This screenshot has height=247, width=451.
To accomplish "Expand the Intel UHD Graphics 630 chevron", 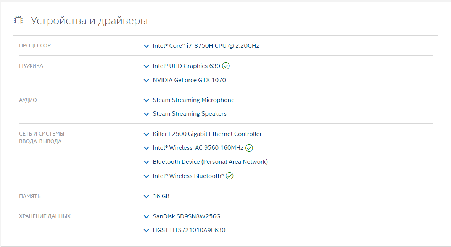I will point(146,66).
